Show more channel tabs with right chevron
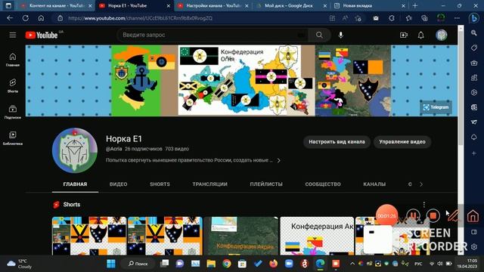Image resolution: width=484 pixels, height=272 pixels. pos(421,184)
